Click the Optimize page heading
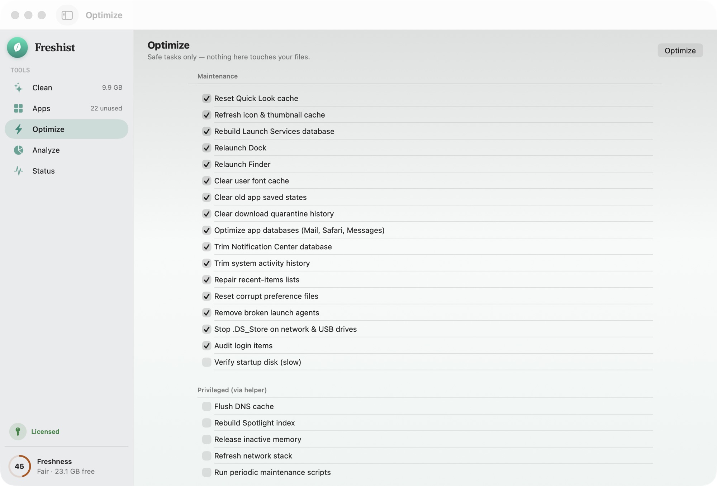The width and height of the screenshot is (717, 486). point(168,45)
